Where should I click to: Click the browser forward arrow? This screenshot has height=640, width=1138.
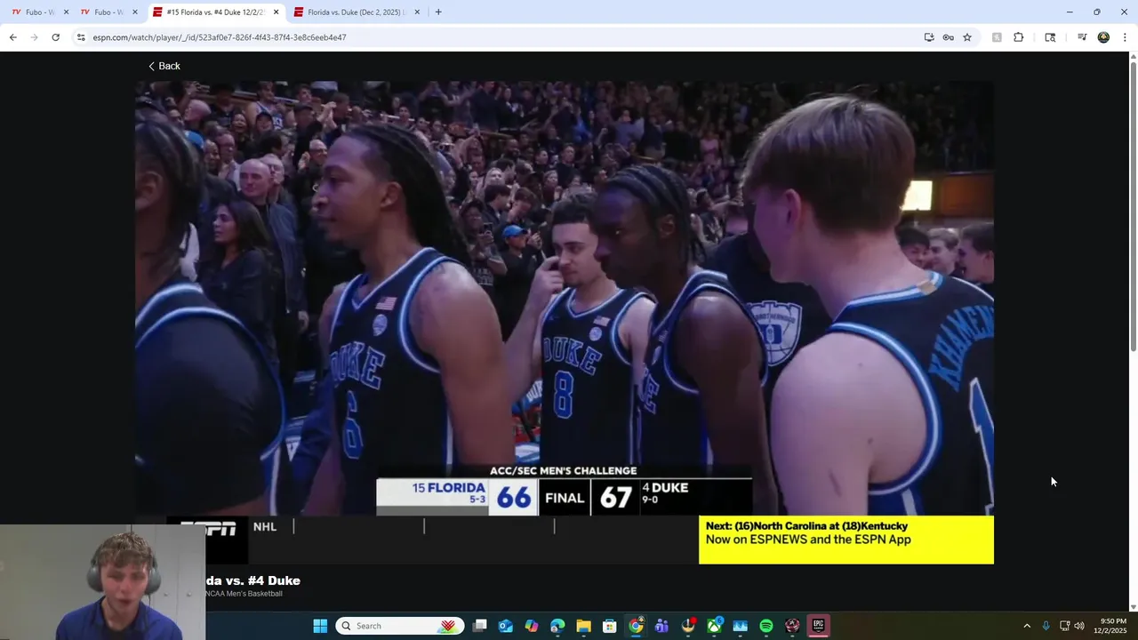pos(34,37)
